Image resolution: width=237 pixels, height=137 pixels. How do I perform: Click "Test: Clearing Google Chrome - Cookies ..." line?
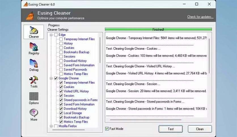point(133,49)
